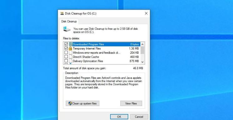Select the Delivery Optimization Files row
This screenshot has height=120, width=233.
(102, 61)
